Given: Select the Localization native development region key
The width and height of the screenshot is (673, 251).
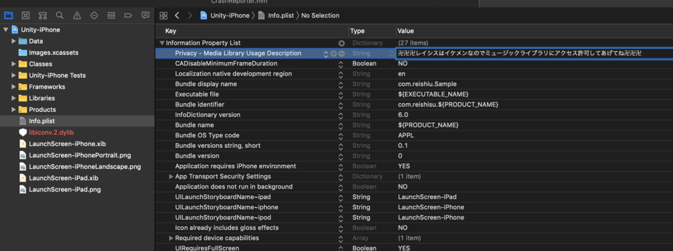Looking at the screenshot, I should point(233,74).
